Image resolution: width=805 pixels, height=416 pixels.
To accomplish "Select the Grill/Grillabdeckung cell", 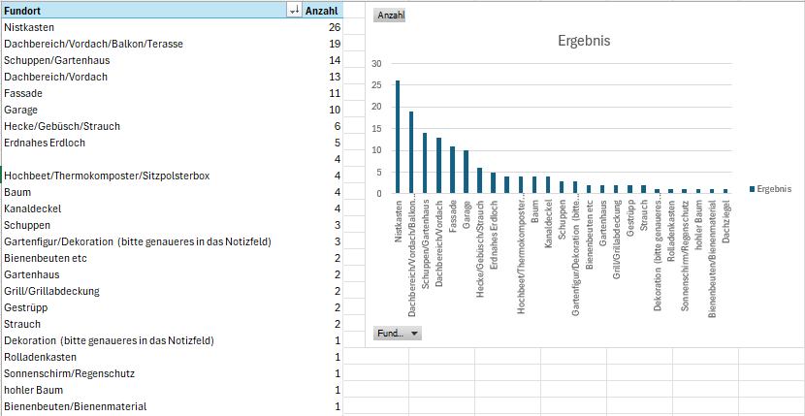I will tap(152, 291).
